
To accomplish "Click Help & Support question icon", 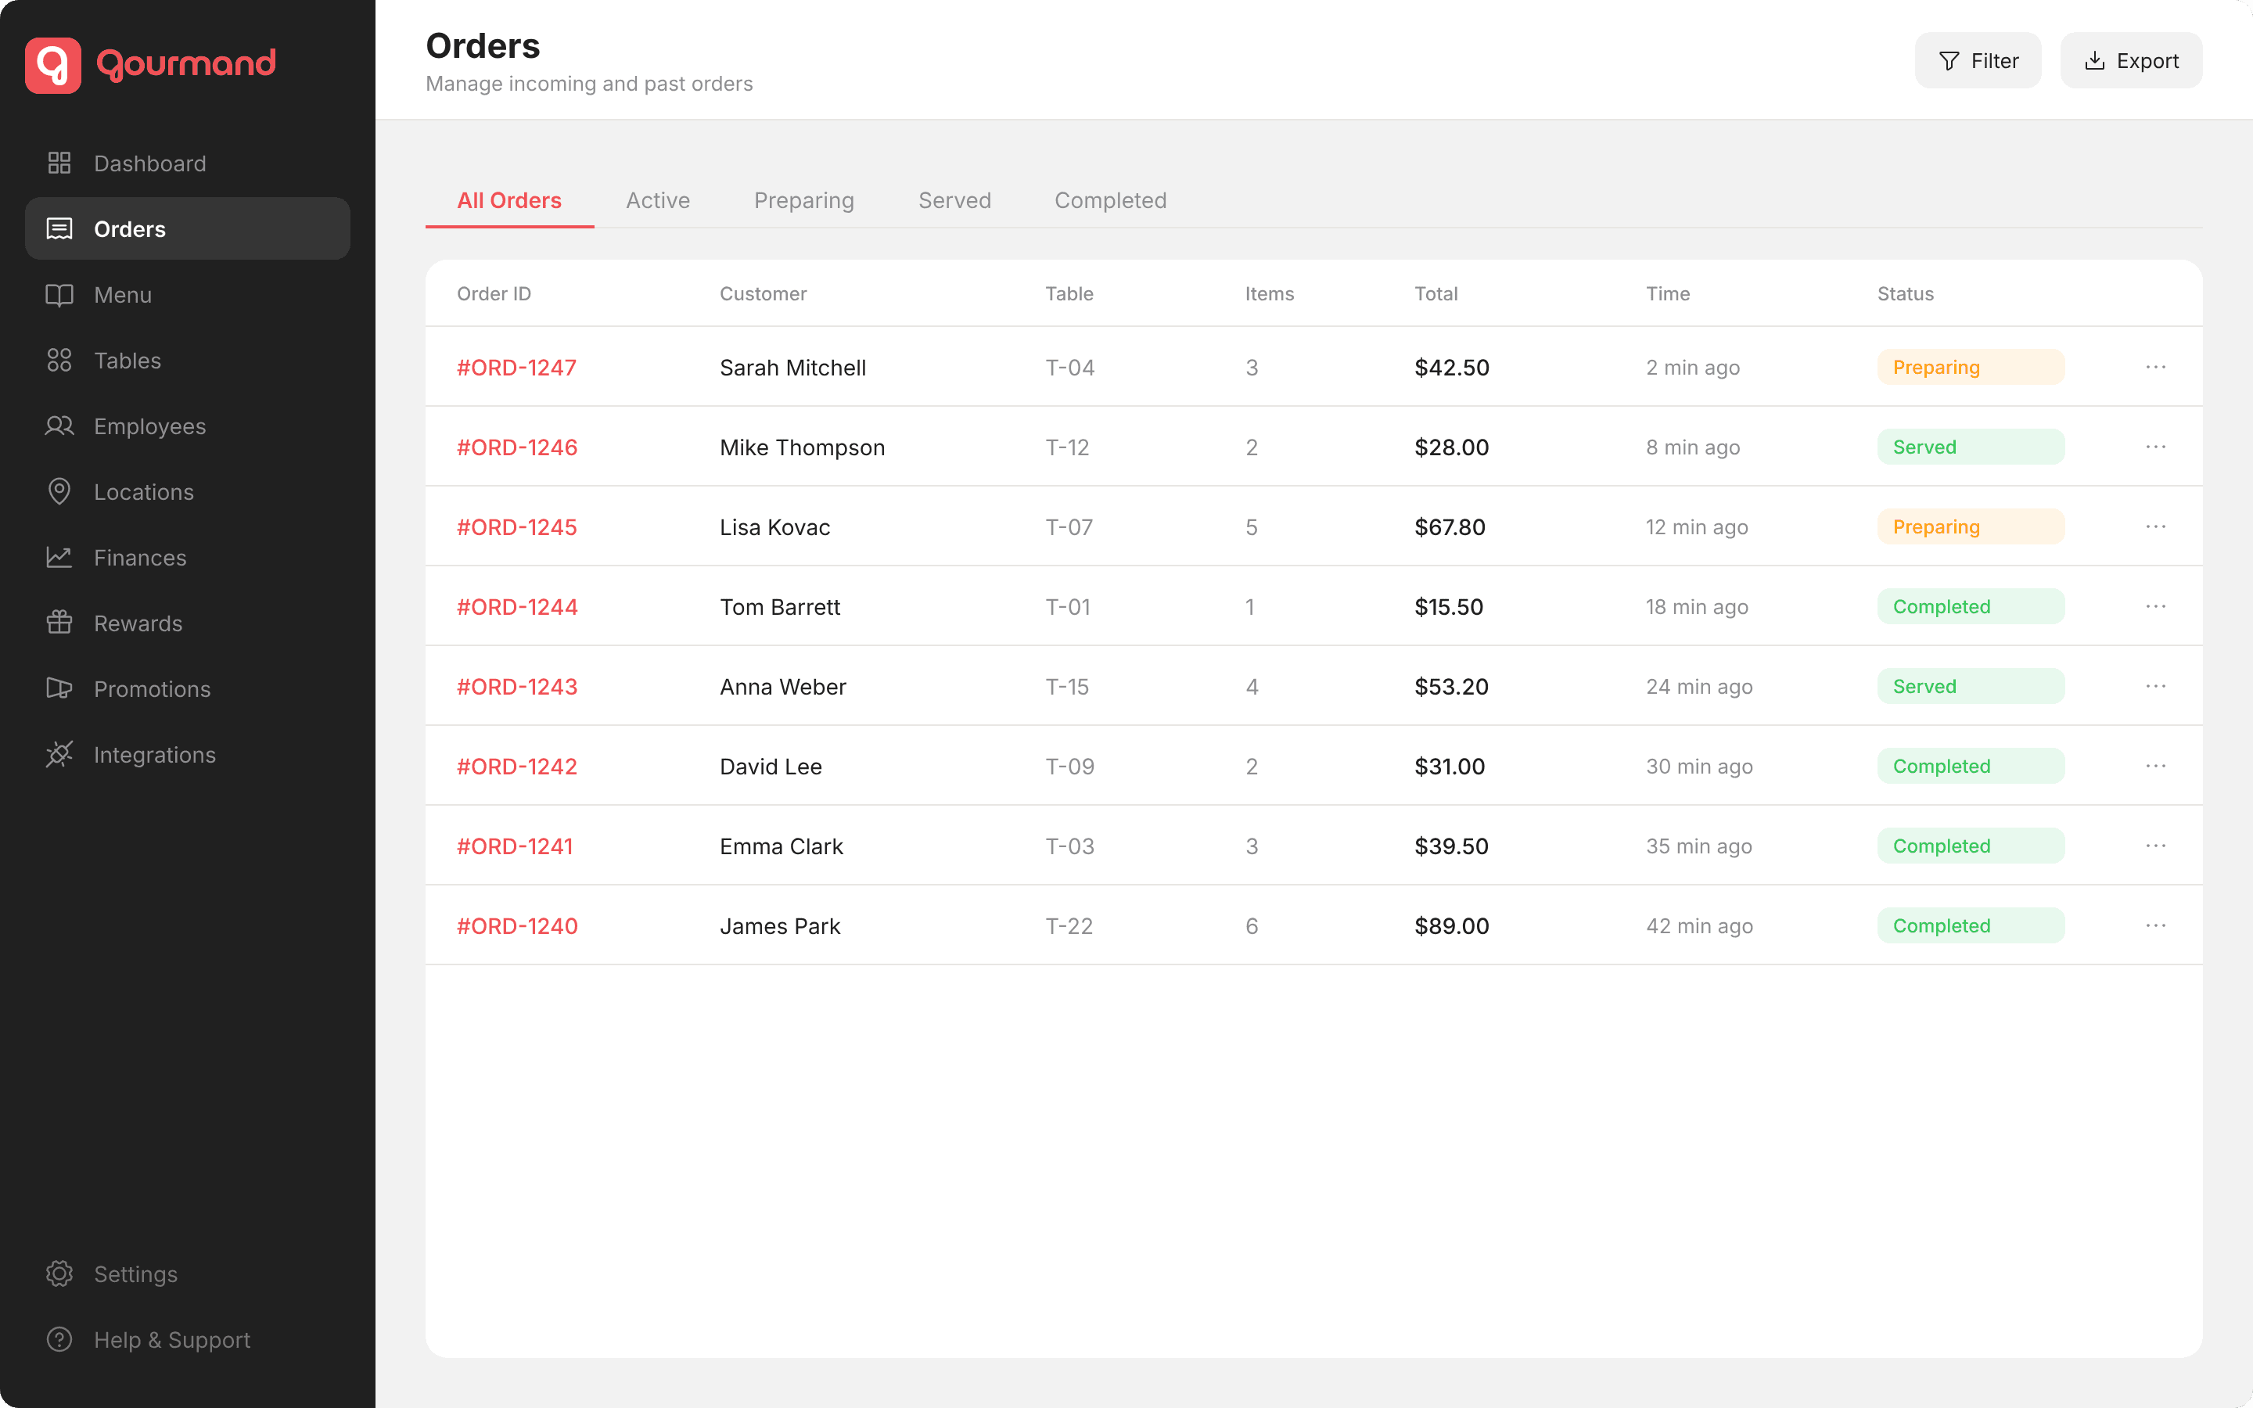I will coord(59,1339).
